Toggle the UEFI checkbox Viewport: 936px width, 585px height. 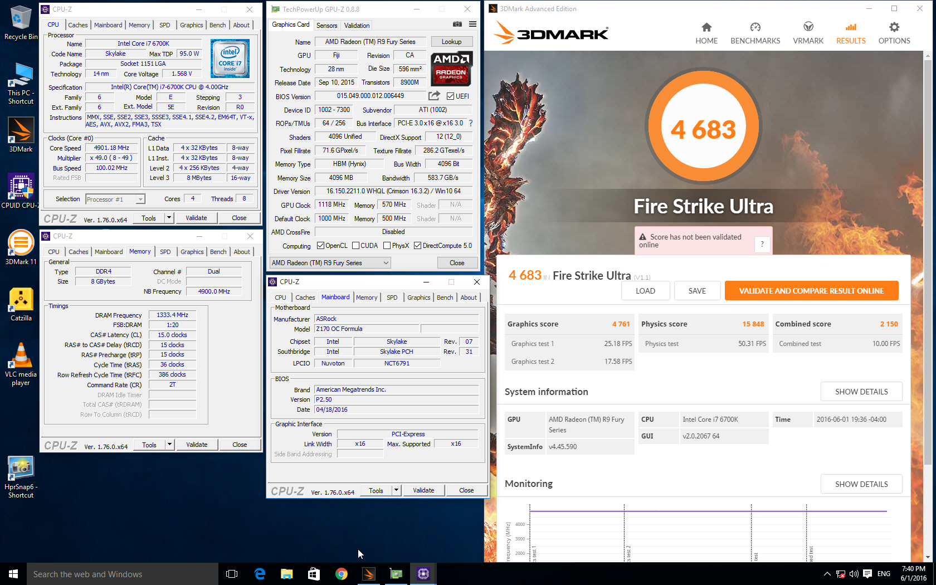tap(450, 96)
